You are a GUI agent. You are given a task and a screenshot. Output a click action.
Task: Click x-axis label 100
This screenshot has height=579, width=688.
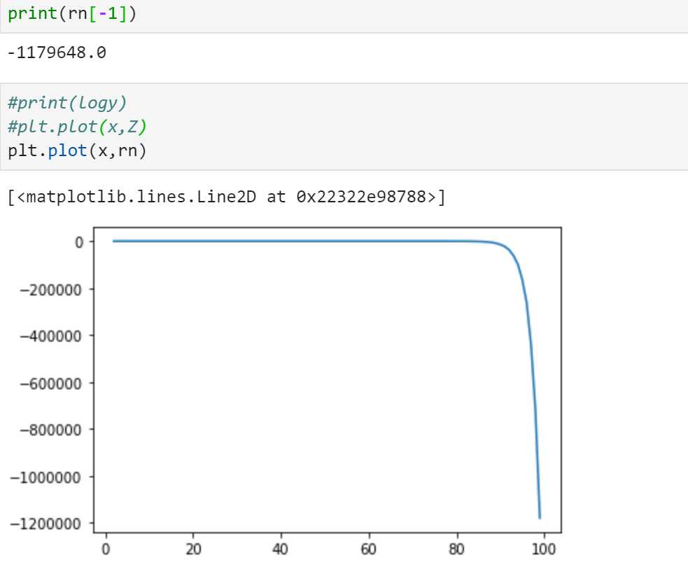click(544, 549)
